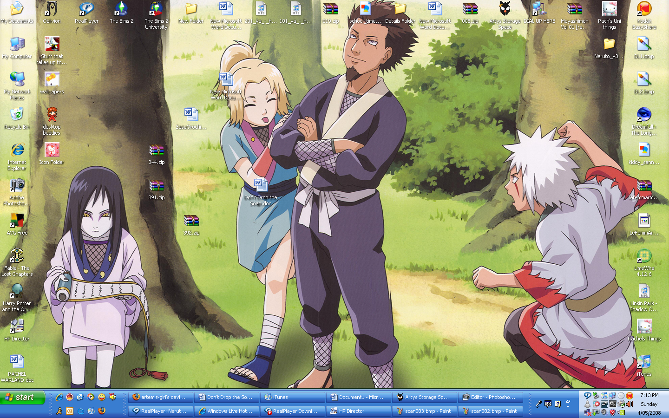Open language bar options arrow

(568, 407)
